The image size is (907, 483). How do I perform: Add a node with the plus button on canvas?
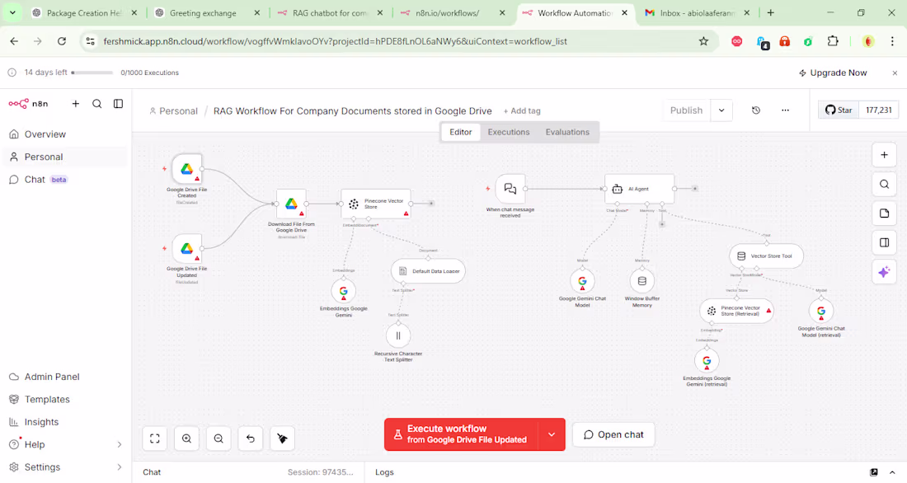pyautogui.click(x=884, y=155)
